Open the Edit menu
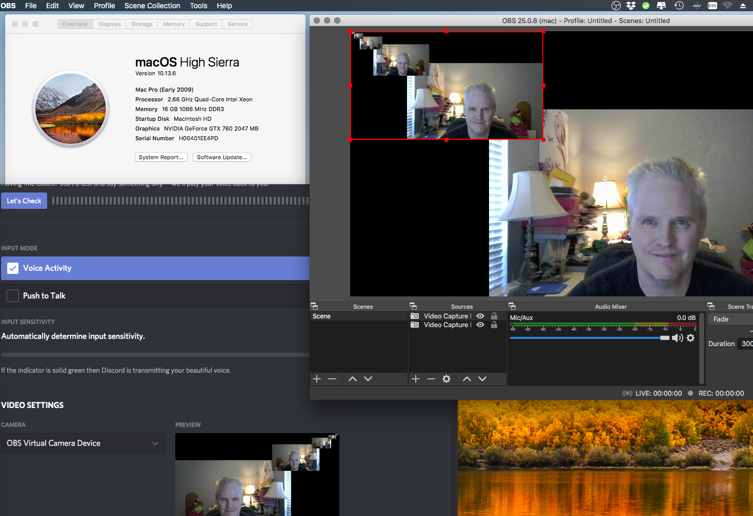This screenshot has width=753, height=516. tap(52, 6)
